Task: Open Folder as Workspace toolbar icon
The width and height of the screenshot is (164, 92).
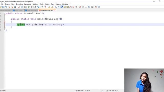Action: [74, 7]
